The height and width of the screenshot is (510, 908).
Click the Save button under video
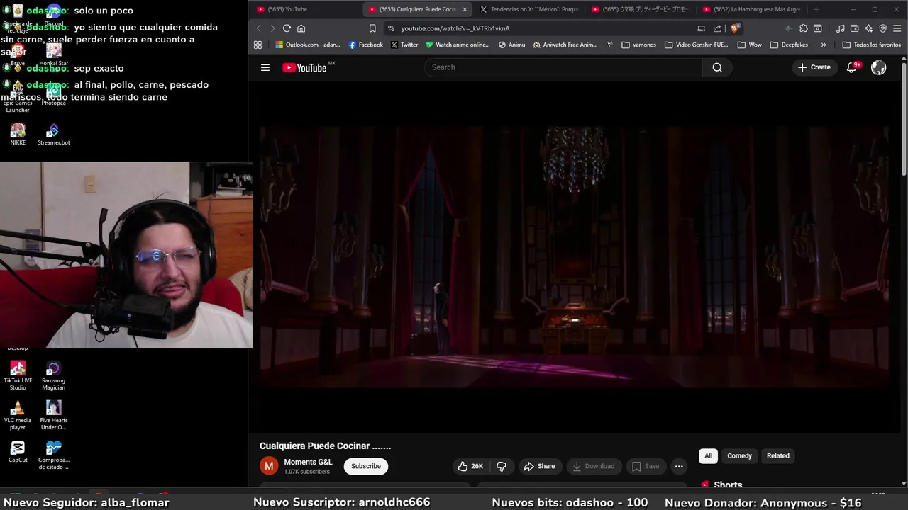(646, 466)
